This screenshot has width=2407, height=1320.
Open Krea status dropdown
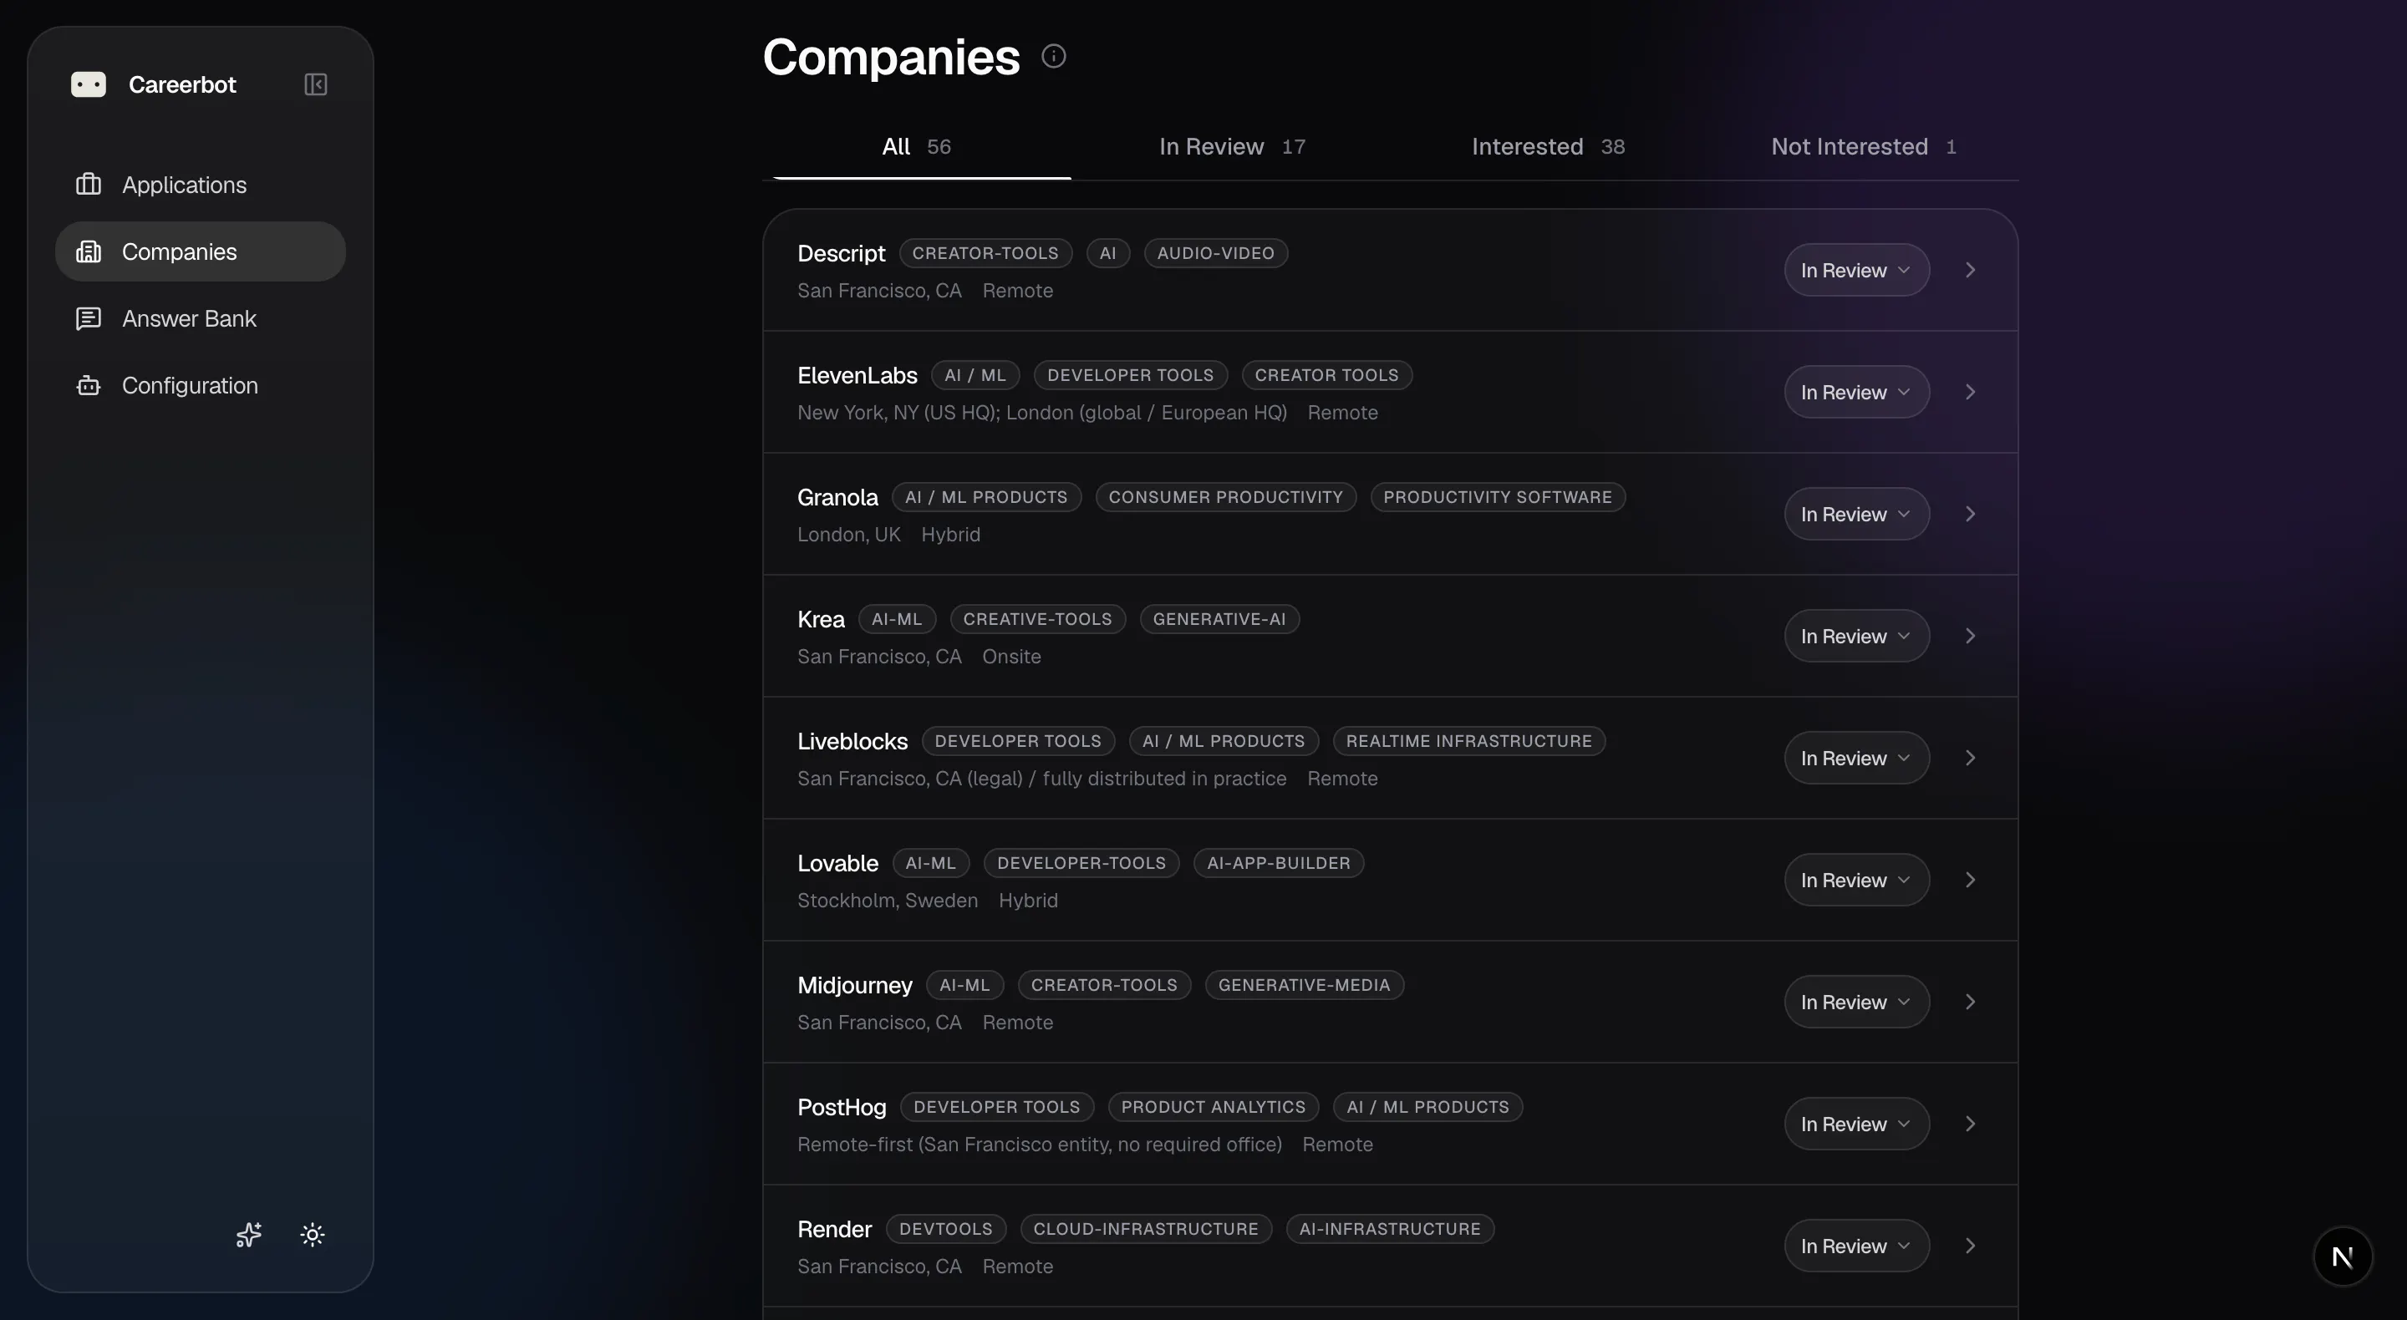pyautogui.click(x=1856, y=636)
